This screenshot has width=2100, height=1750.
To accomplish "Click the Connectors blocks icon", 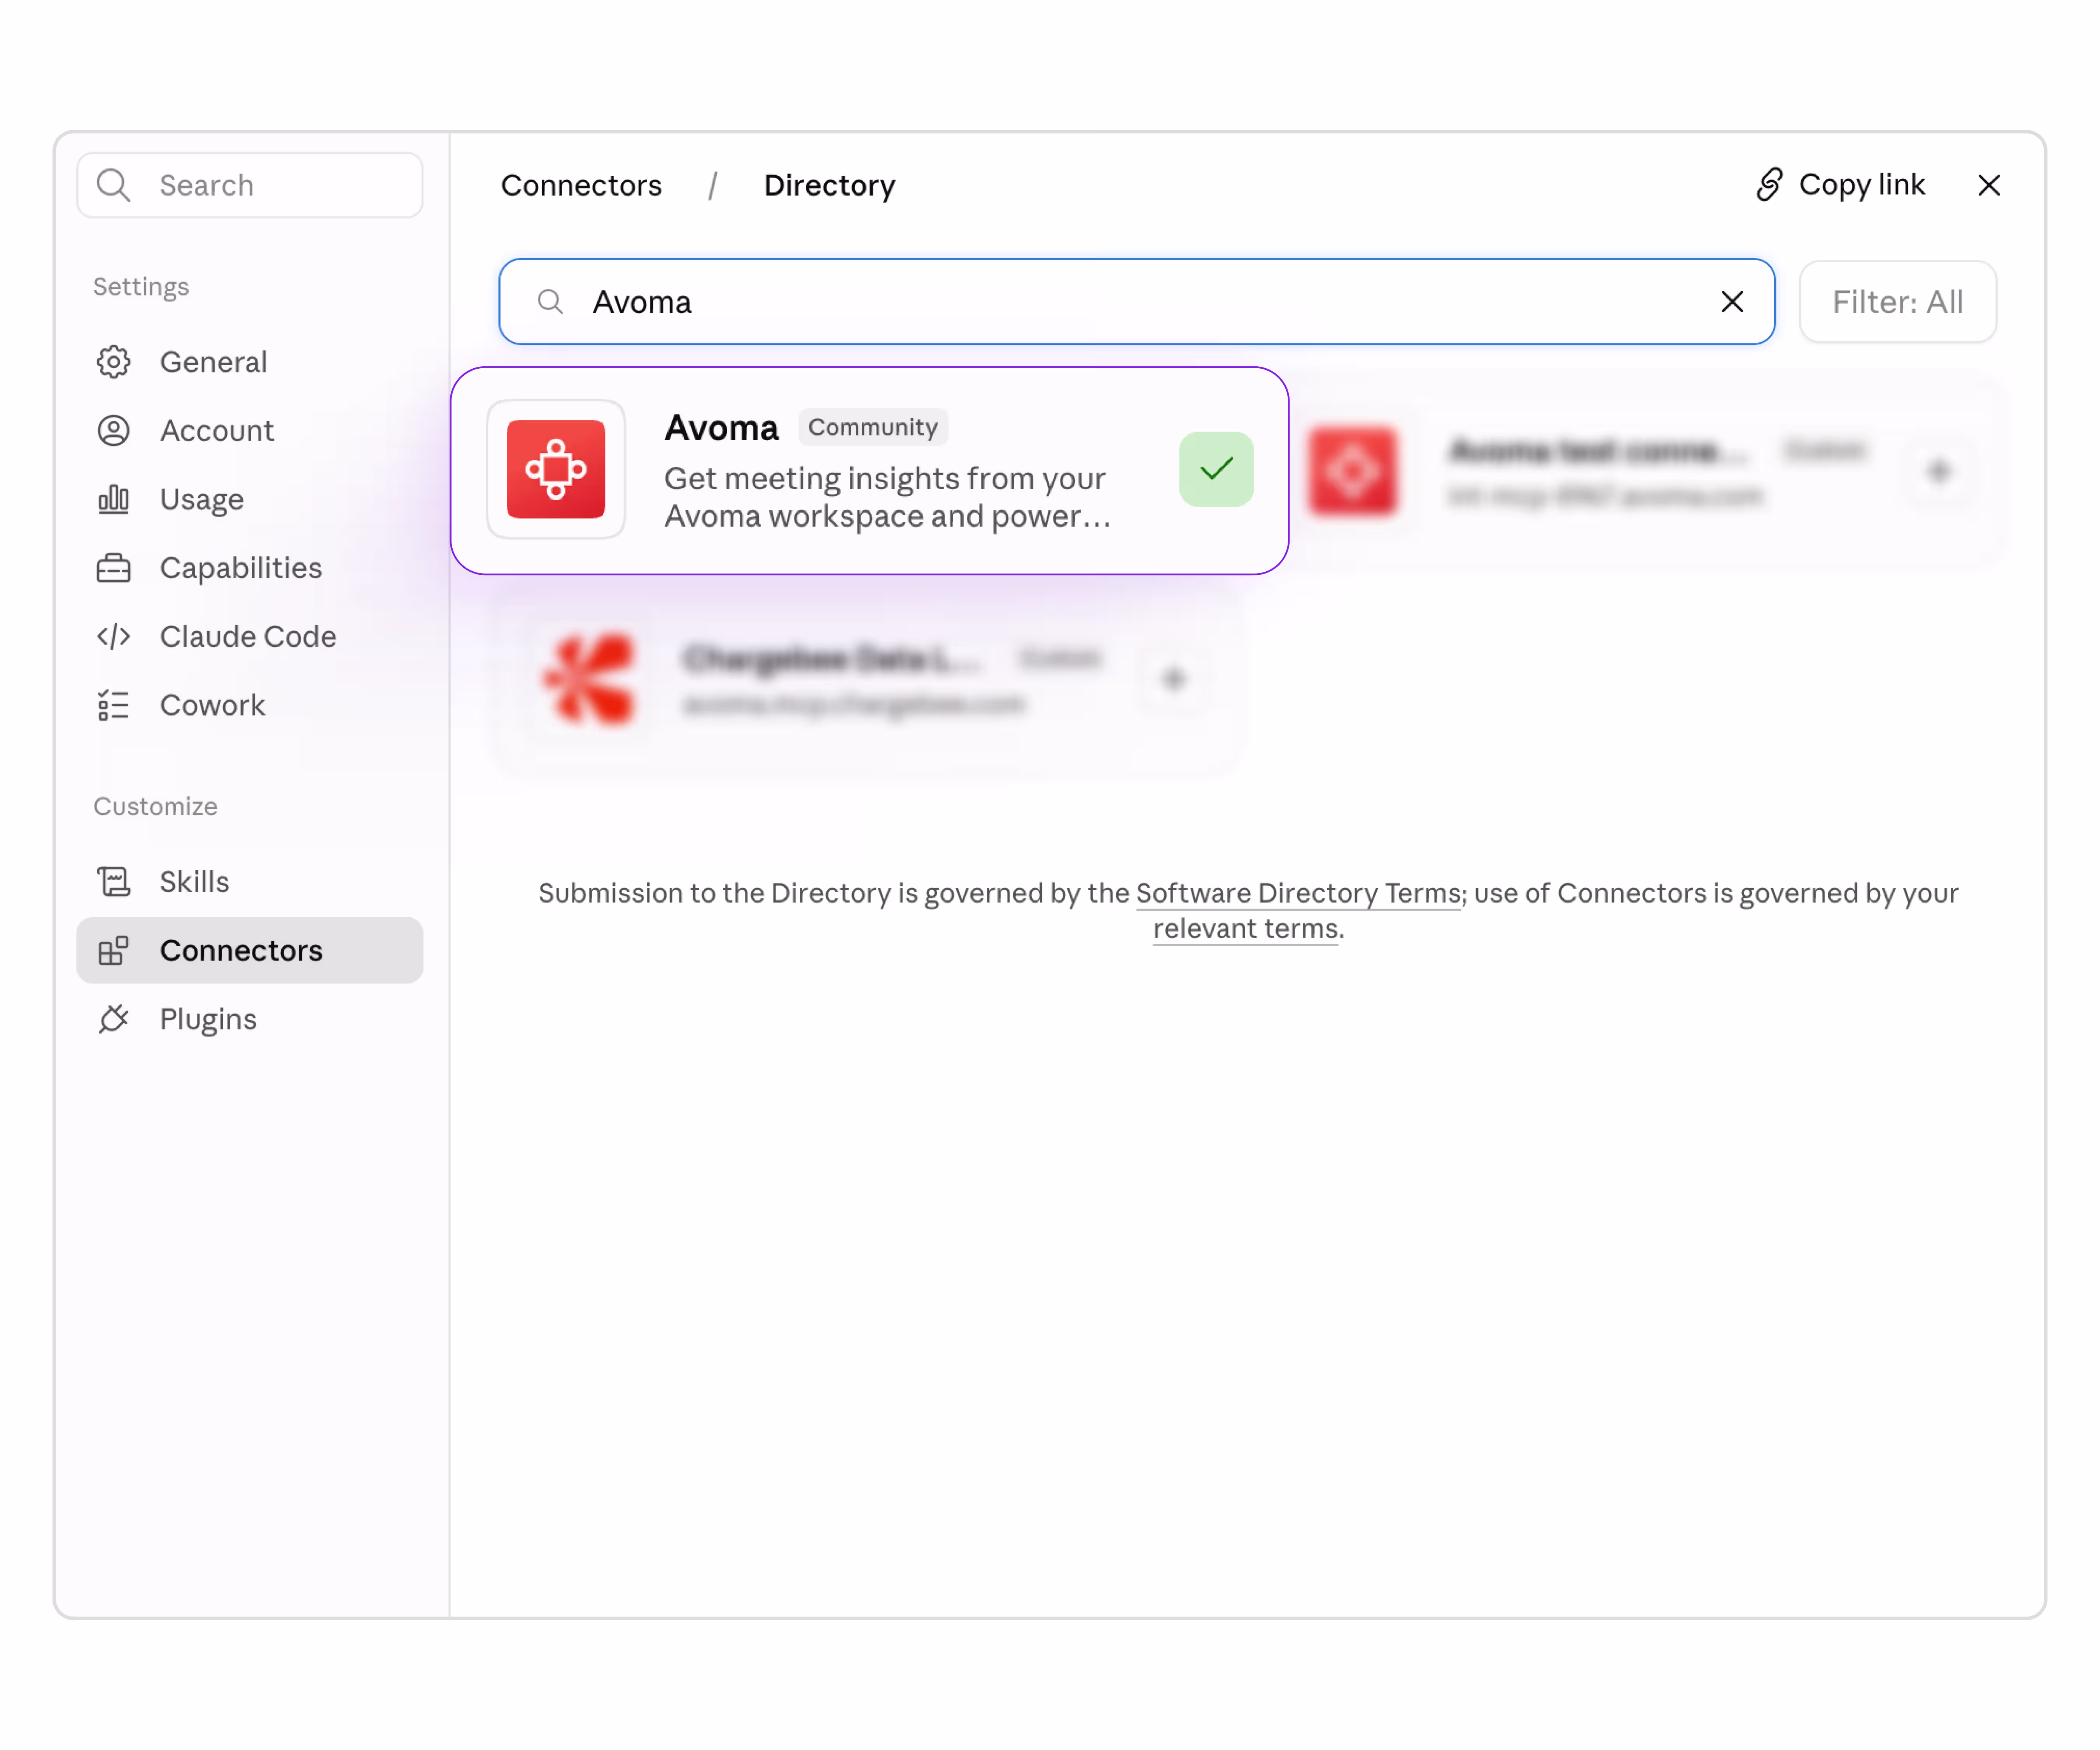I will (x=113, y=951).
